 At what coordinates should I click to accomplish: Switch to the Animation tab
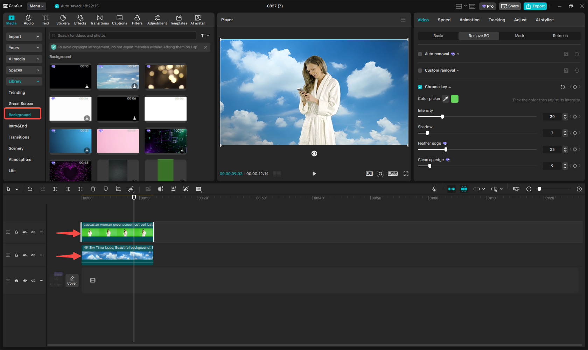pyautogui.click(x=469, y=20)
